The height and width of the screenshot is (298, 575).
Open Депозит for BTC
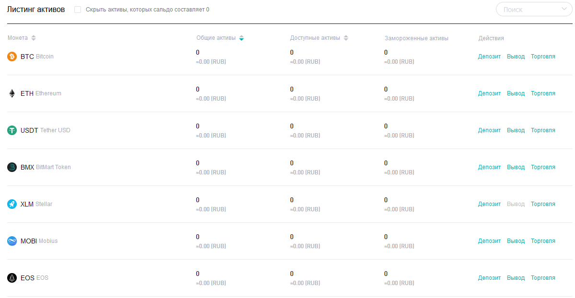tap(489, 57)
